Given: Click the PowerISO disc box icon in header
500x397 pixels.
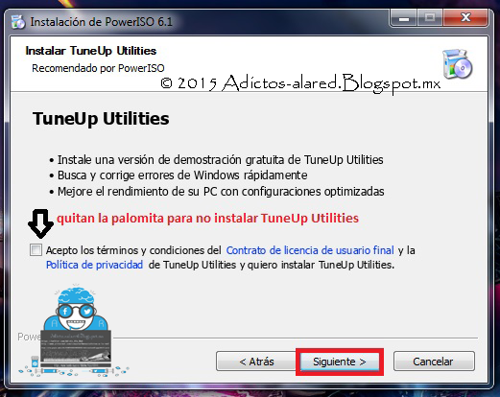Looking at the screenshot, I should pyautogui.click(x=457, y=64).
